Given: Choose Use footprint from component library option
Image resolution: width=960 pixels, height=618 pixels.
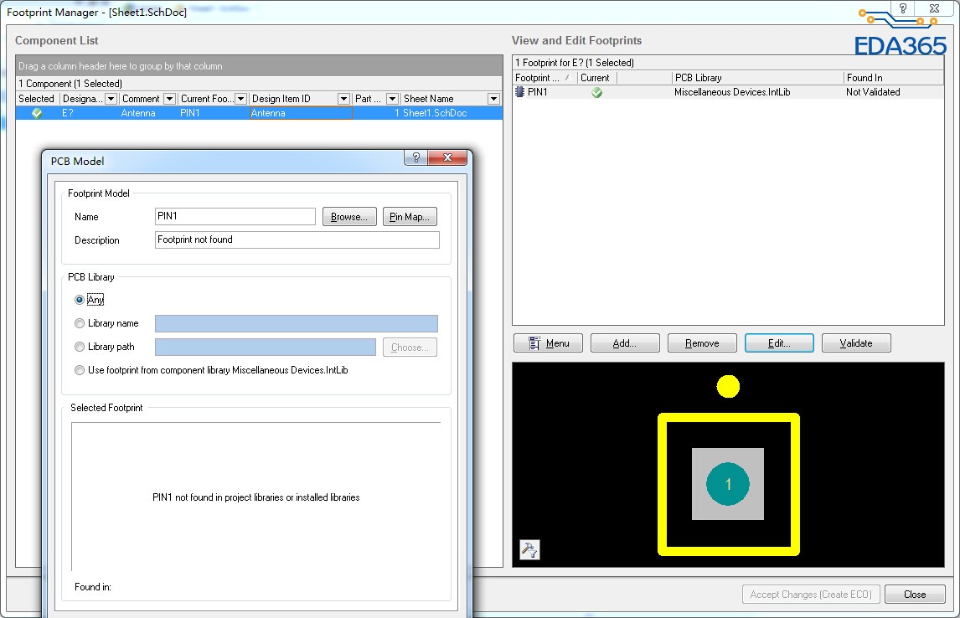Looking at the screenshot, I should click(80, 370).
